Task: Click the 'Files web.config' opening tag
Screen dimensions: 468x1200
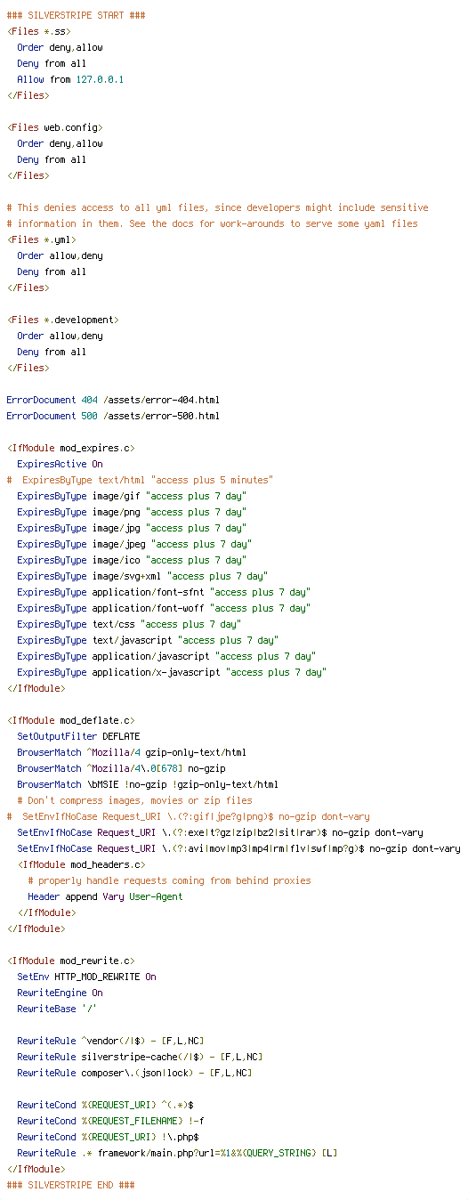Action: [x=54, y=127]
